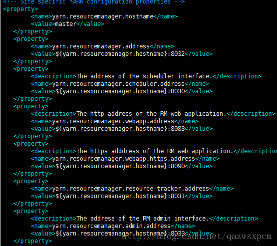The height and width of the screenshot is (246, 277).
Task: Click the port number 8031
Action: click(x=178, y=196)
